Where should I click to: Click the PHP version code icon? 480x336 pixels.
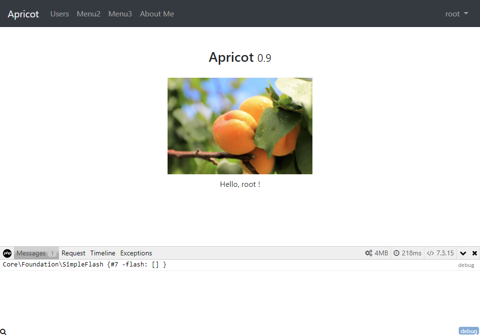tap(430, 253)
